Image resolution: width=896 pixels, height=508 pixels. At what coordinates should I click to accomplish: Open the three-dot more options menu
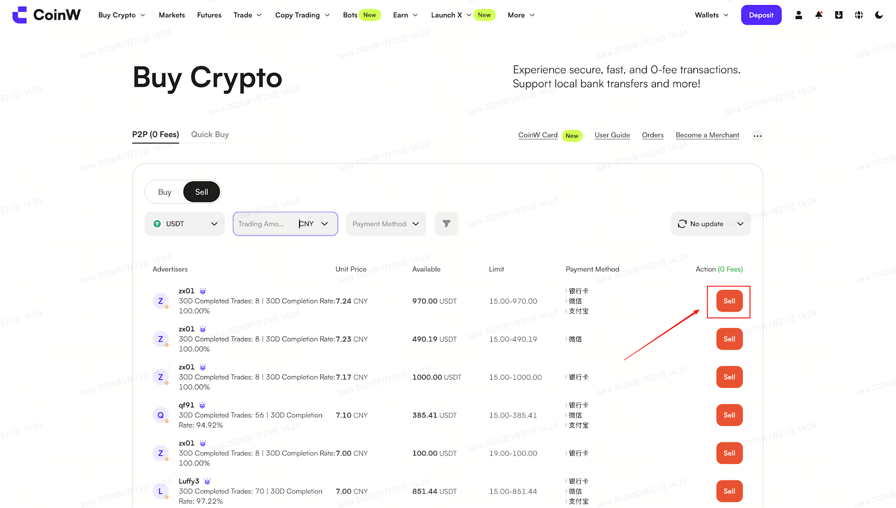(757, 136)
